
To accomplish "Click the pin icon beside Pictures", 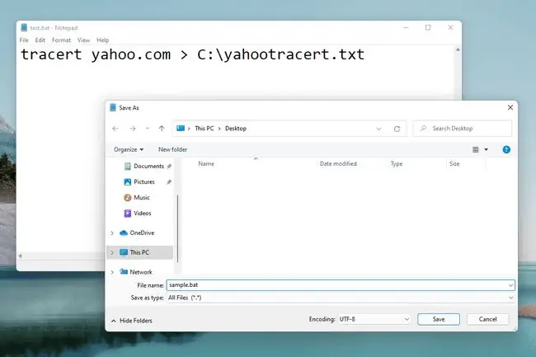I will [x=169, y=182].
